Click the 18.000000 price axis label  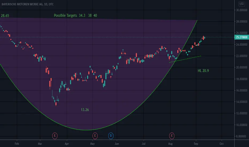(242, 79)
